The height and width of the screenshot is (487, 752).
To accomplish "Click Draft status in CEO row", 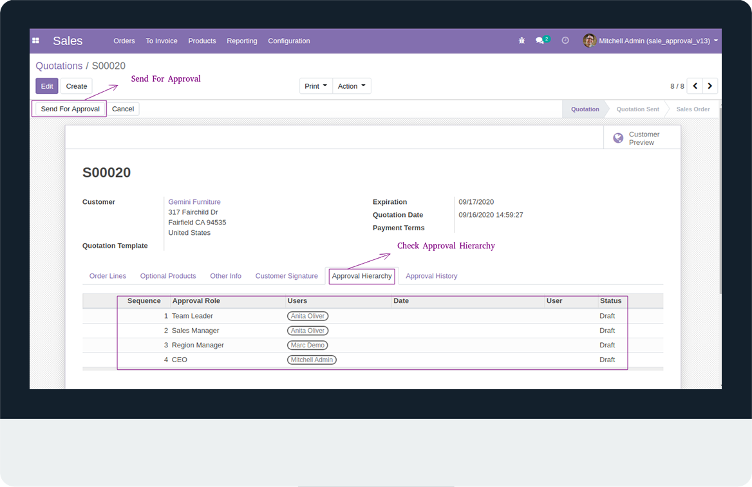I will pyautogui.click(x=606, y=360).
